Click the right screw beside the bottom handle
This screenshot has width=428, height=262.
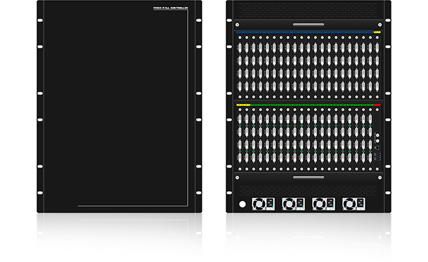380,178
